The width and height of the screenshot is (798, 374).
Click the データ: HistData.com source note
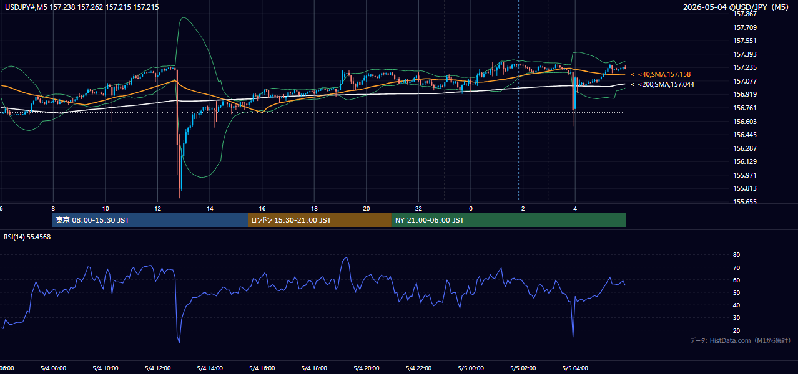[741, 340]
